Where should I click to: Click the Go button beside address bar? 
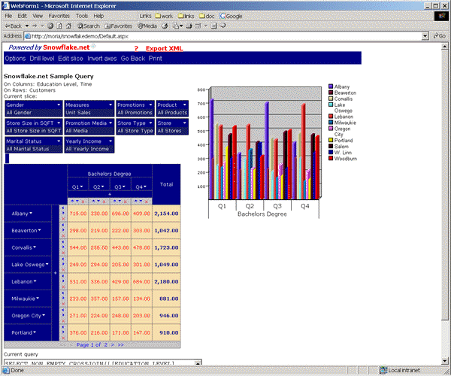440,36
